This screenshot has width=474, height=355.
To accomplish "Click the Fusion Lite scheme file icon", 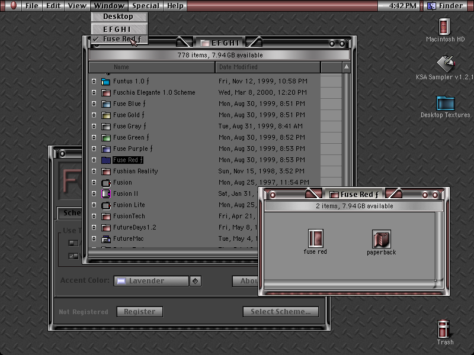I will coord(105,205).
